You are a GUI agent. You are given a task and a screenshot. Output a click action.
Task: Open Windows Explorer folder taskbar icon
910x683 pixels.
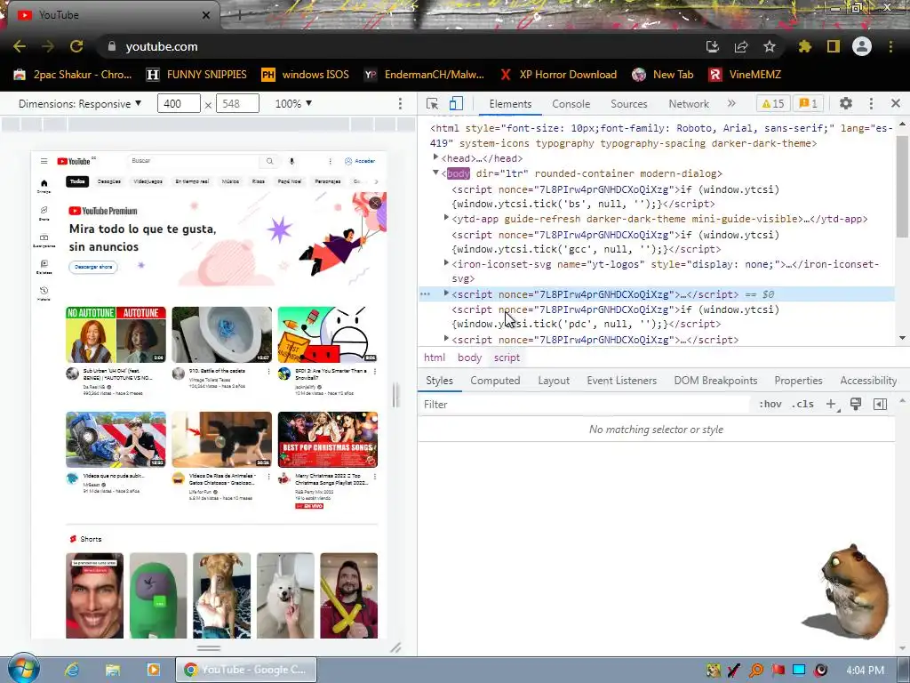pos(113,670)
